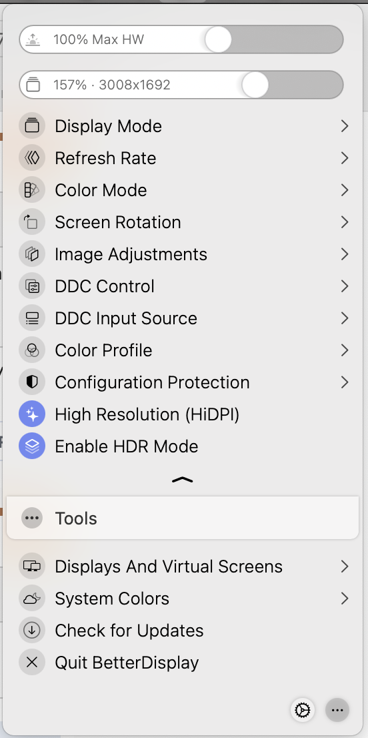368x738 pixels.
Task: Click the DDC Input Source icon
Action: [32, 318]
